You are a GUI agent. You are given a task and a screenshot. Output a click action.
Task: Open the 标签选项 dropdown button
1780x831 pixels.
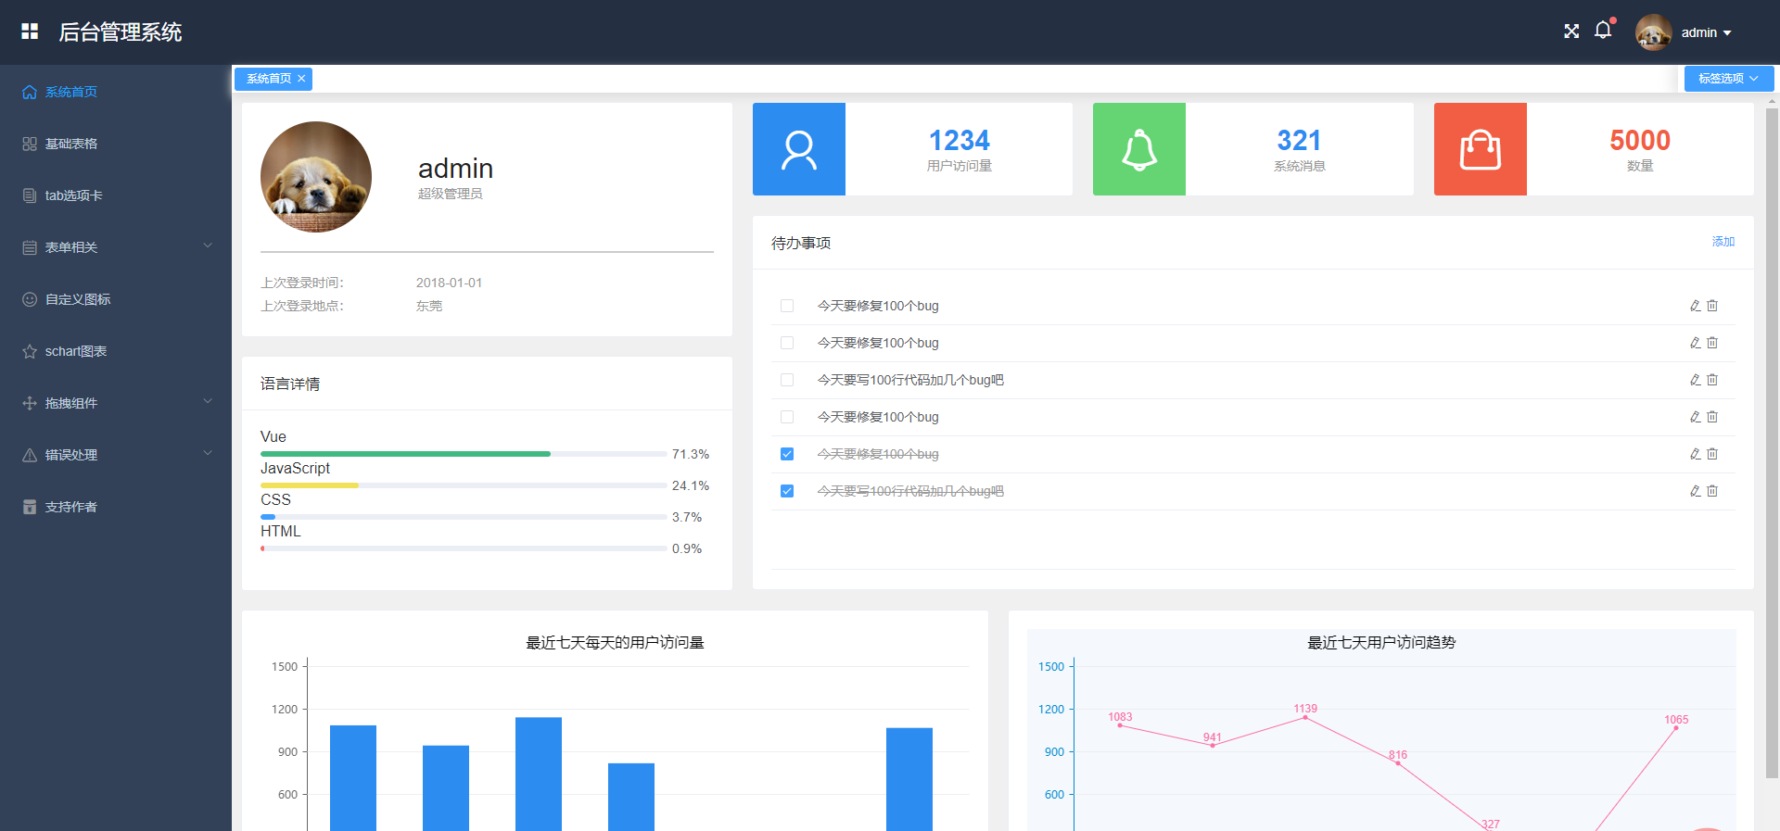[x=1729, y=79]
